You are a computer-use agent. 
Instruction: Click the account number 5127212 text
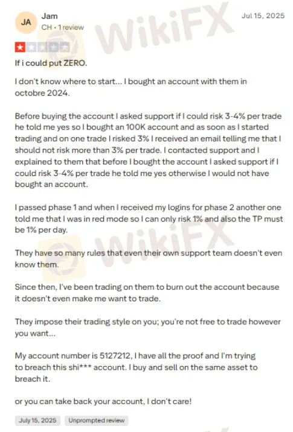click(115, 356)
